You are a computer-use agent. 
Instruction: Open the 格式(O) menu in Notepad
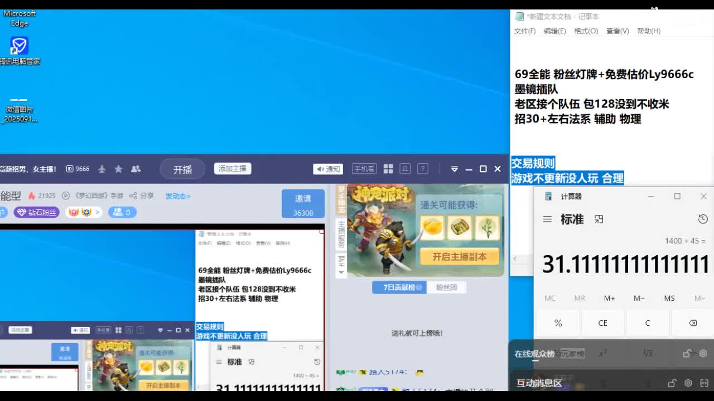(586, 31)
